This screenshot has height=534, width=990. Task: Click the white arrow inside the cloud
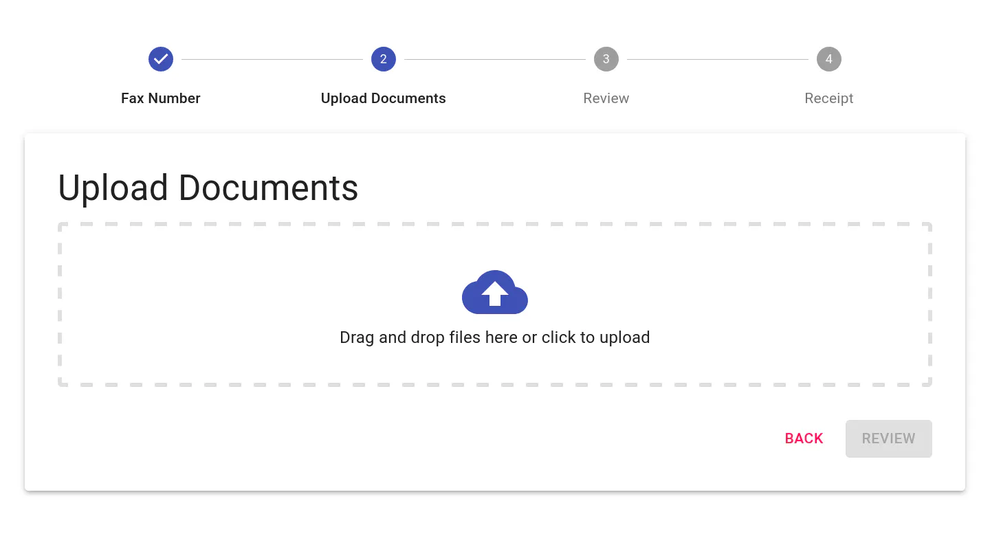[495, 293]
